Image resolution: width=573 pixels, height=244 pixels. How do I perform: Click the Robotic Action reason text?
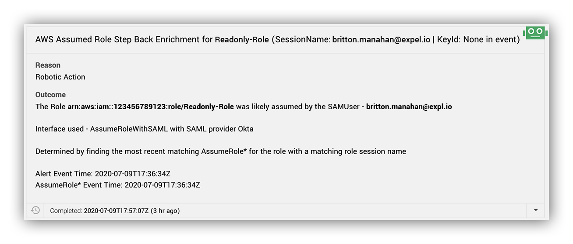click(x=60, y=77)
